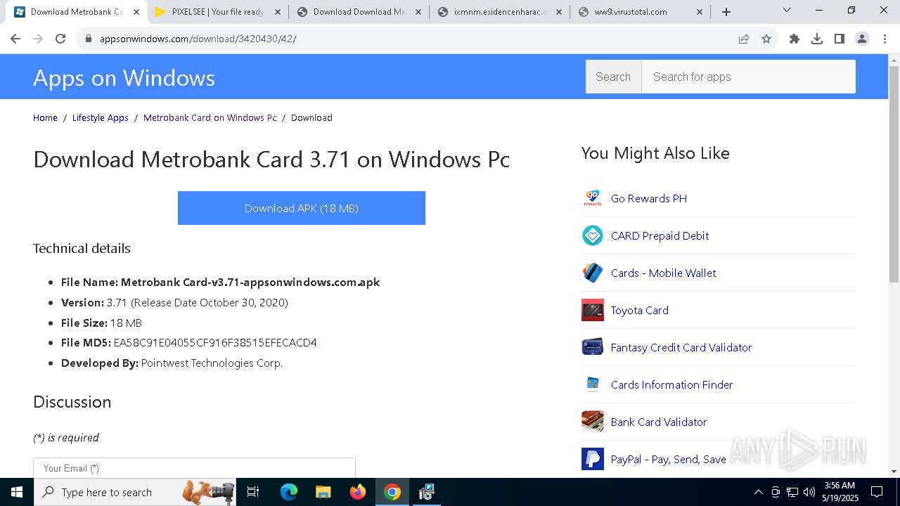Open the network icon in system tray
This screenshot has height=506, width=900.
pos(792,492)
